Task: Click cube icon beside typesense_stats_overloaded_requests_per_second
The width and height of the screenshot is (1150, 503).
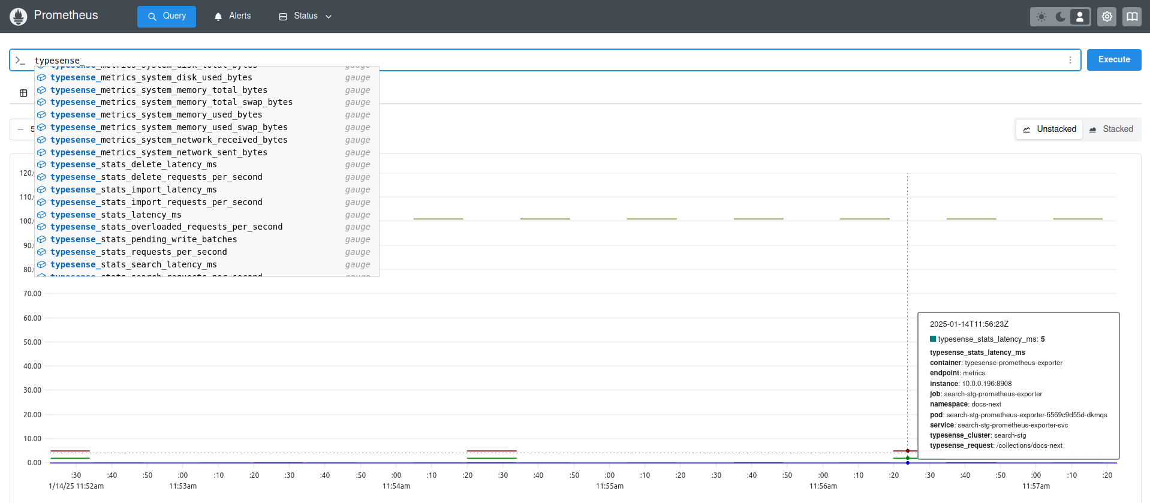Action: point(41,227)
